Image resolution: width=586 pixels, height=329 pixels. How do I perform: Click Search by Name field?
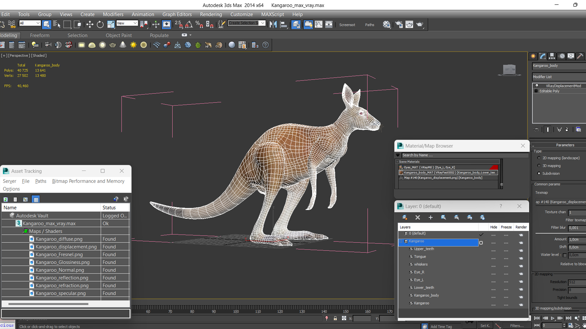pos(465,155)
